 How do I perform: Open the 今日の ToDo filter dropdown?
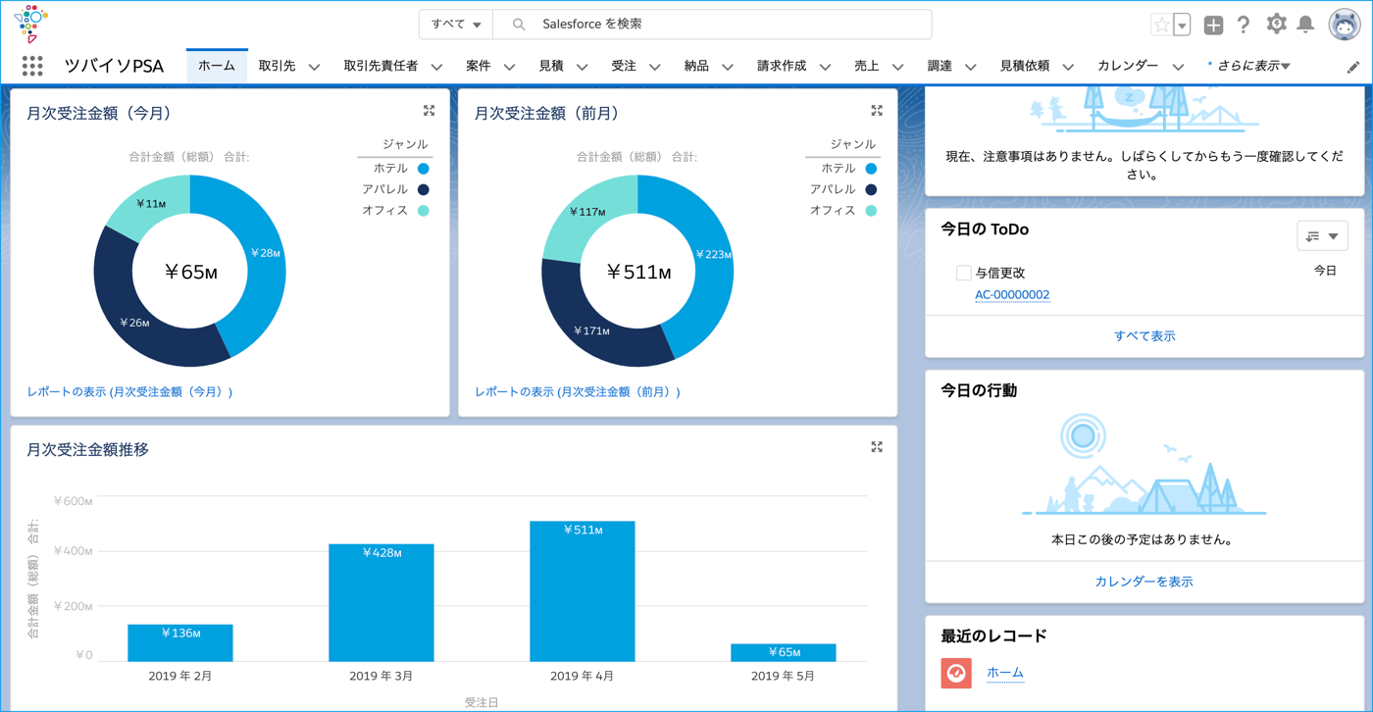click(x=1322, y=236)
